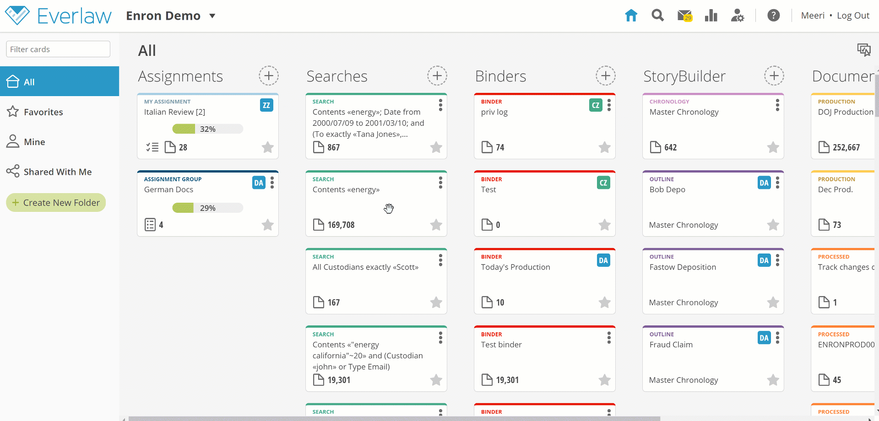The image size is (879, 421).
Task: Expand options for energy california search
Action: pyautogui.click(x=440, y=338)
